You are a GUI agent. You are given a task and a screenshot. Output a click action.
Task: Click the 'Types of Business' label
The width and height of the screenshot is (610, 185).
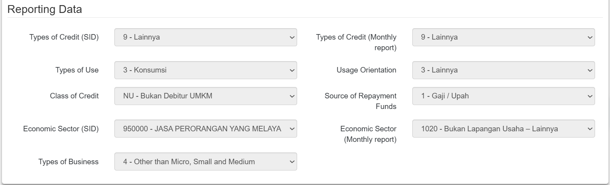click(x=68, y=161)
